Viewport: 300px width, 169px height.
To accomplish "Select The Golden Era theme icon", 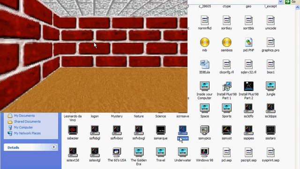I will (x=139, y=152).
